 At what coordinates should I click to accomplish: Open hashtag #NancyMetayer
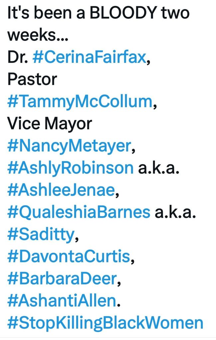(69, 146)
